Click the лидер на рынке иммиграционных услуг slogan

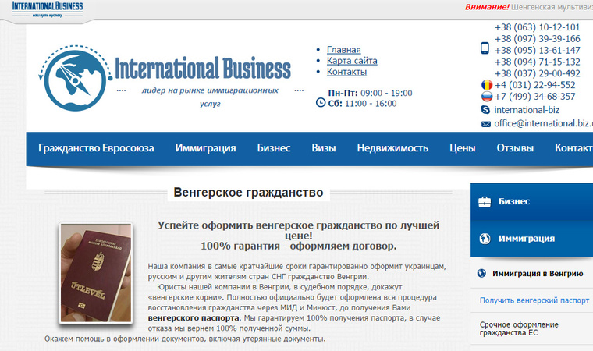tap(210, 97)
